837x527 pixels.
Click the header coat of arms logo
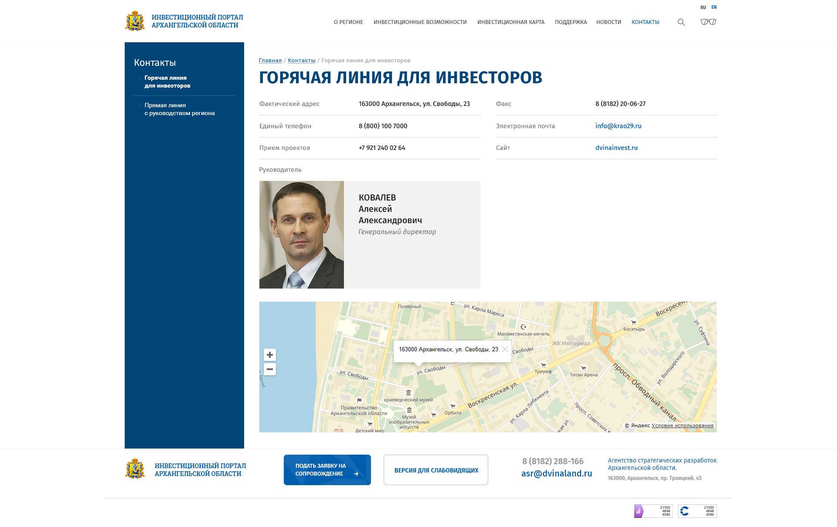135,21
